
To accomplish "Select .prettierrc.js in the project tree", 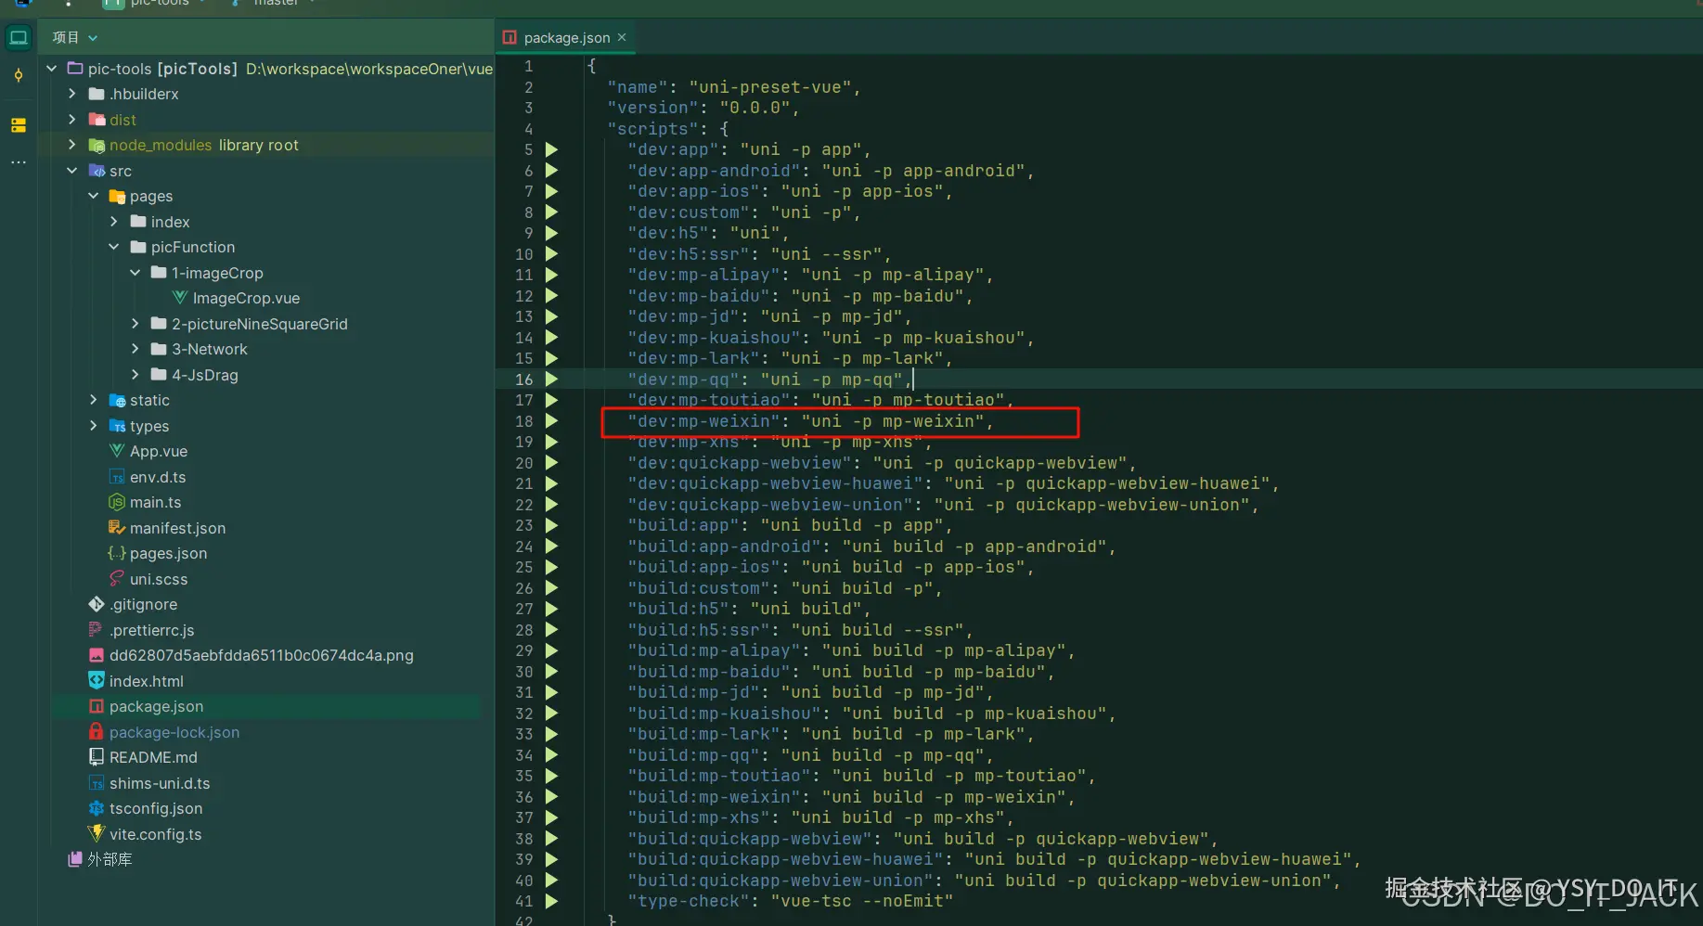I will 151,630.
